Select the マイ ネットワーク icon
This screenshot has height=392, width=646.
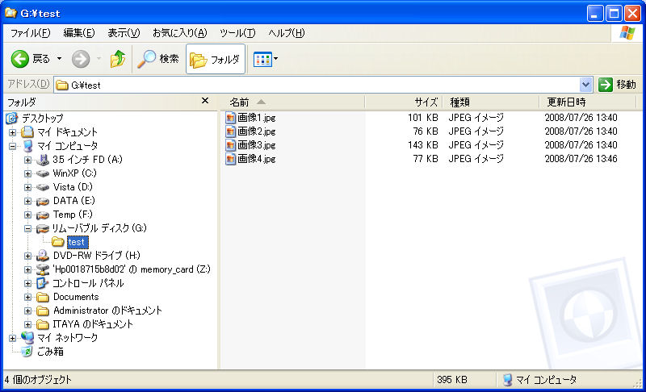pyautogui.click(x=27, y=338)
